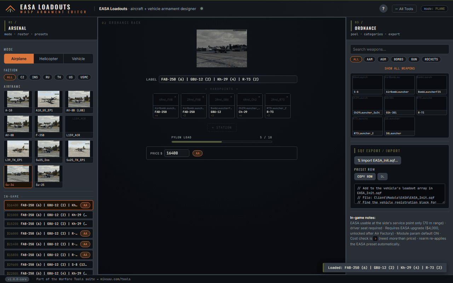Remove the 4Rnd_Ch2 hardpoint with its X

click(x=259, y=97)
